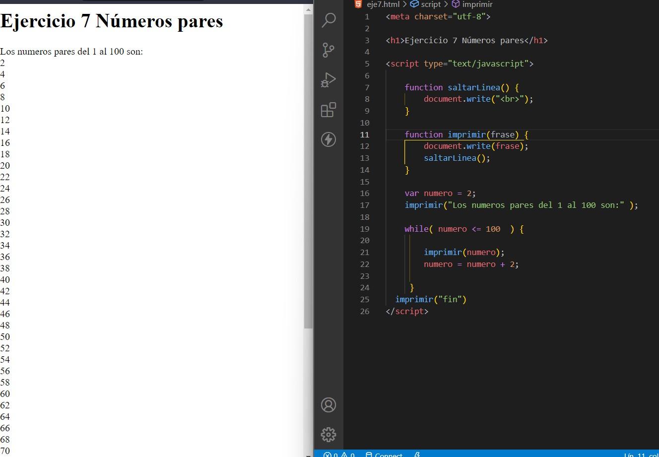Click the script type opening tag on line 5
The height and width of the screenshot is (457, 659).
[460, 64]
